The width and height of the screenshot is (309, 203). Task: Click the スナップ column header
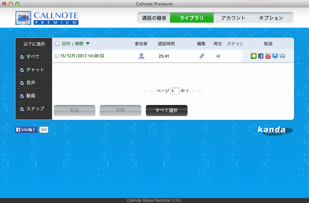point(235,44)
